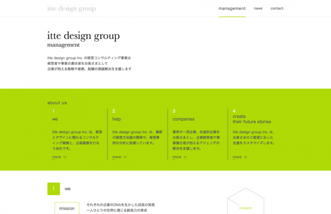
Task: Click the 'more' link in column 4
Action: [x=237, y=157]
